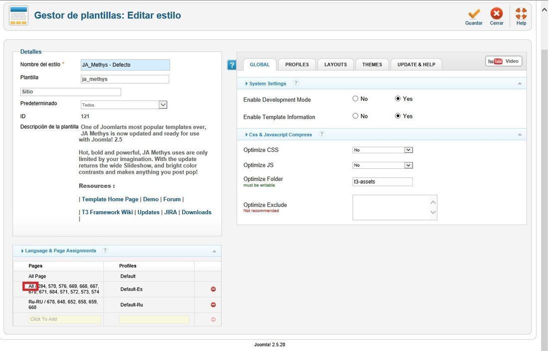Open the Demo link
The image size is (549, 351).
click(x=151, y=199)
